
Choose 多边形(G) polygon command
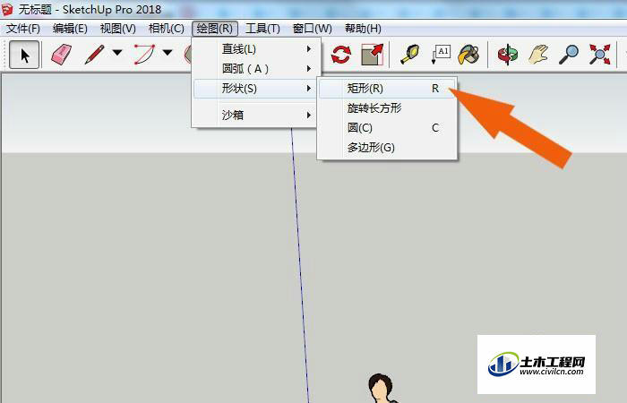[x=387, y=148]
